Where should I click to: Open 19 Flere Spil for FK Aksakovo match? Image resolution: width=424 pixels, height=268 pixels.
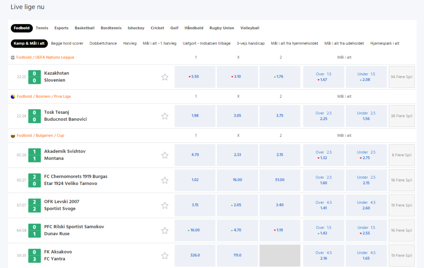[x=402, y=256]
